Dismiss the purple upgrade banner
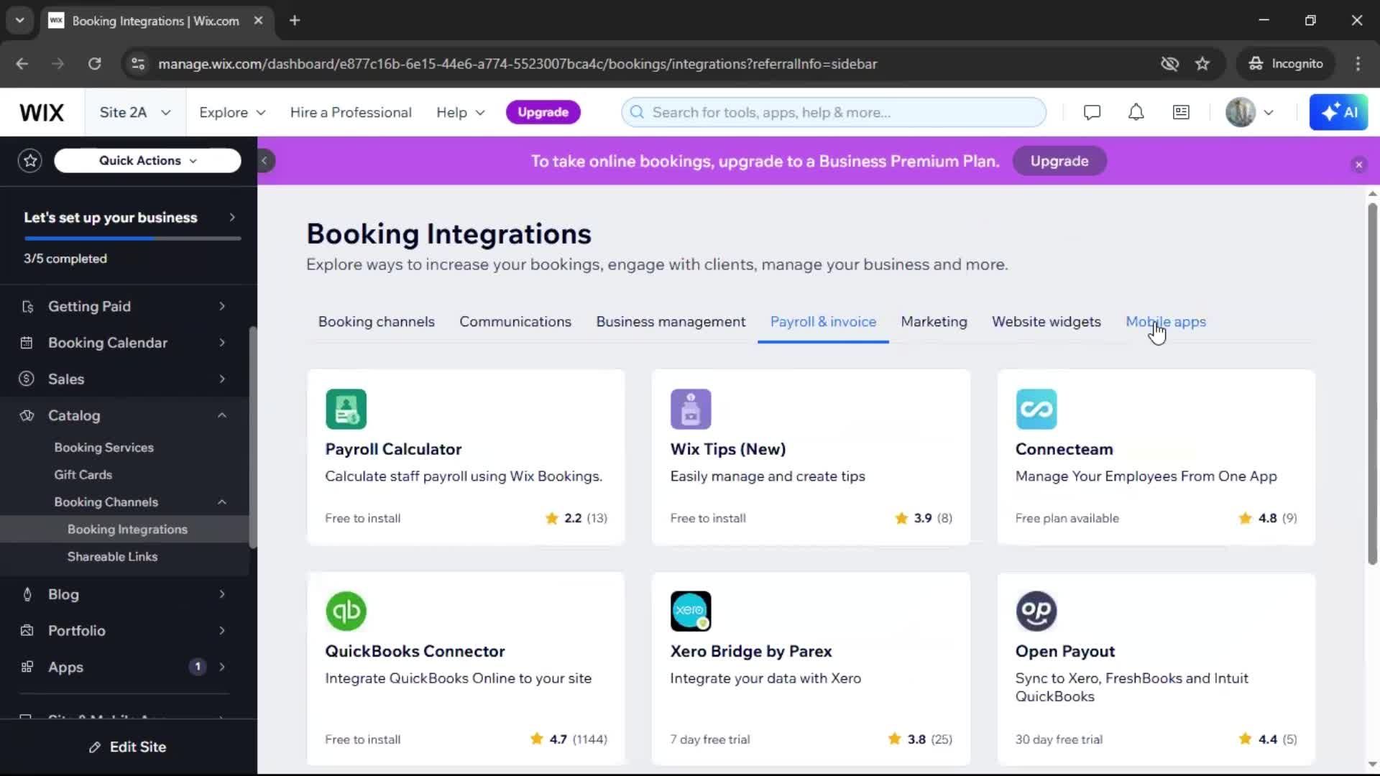 click(x=1358, y=165)
